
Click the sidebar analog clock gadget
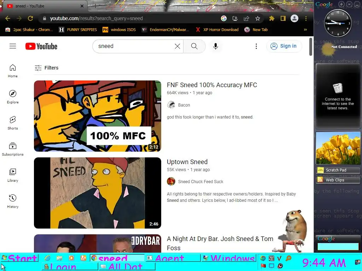click(338, 23)
